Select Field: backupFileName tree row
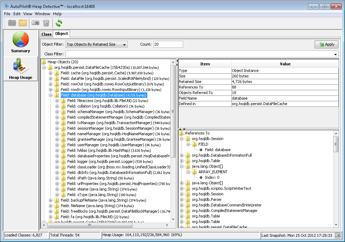This screenshot has width=345, height=242. click(103, 201)
